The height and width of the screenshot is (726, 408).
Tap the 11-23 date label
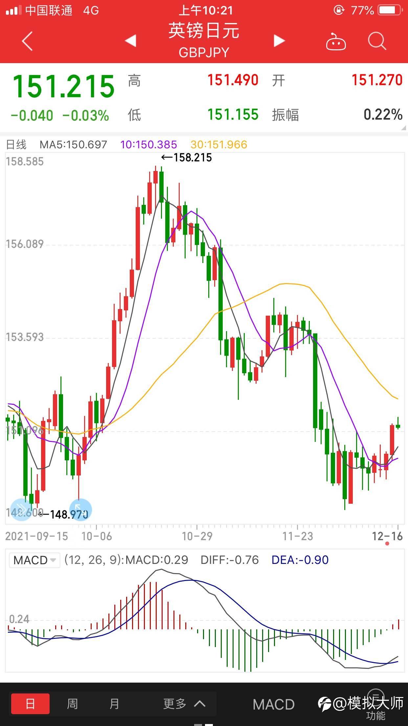pos(298,536)
